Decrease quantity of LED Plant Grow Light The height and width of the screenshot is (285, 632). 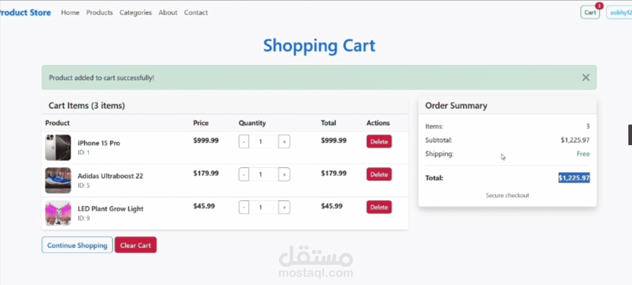244,207
